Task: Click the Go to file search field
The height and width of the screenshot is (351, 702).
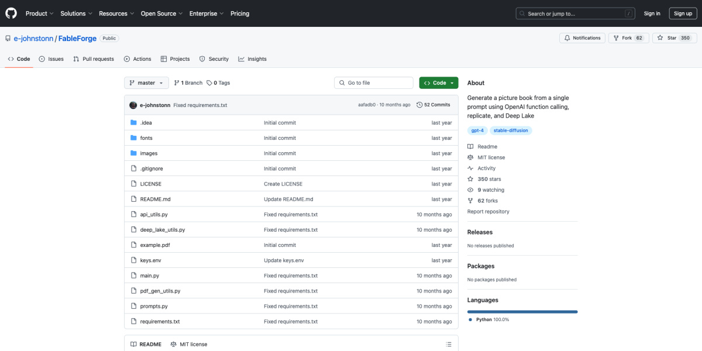Action: tap(374, 83)
